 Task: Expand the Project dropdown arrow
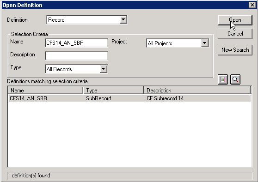tap(205, 43)
